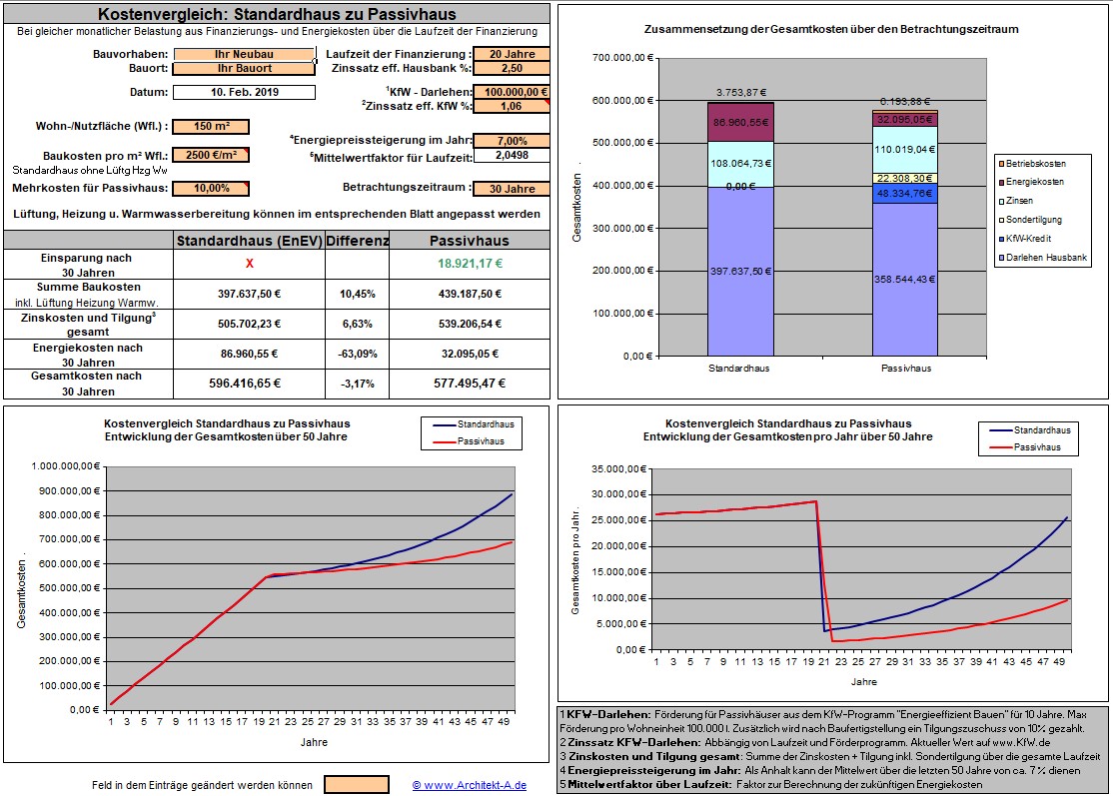Click the Standardhaus total '596.416,65 €'

coord(245,384)
